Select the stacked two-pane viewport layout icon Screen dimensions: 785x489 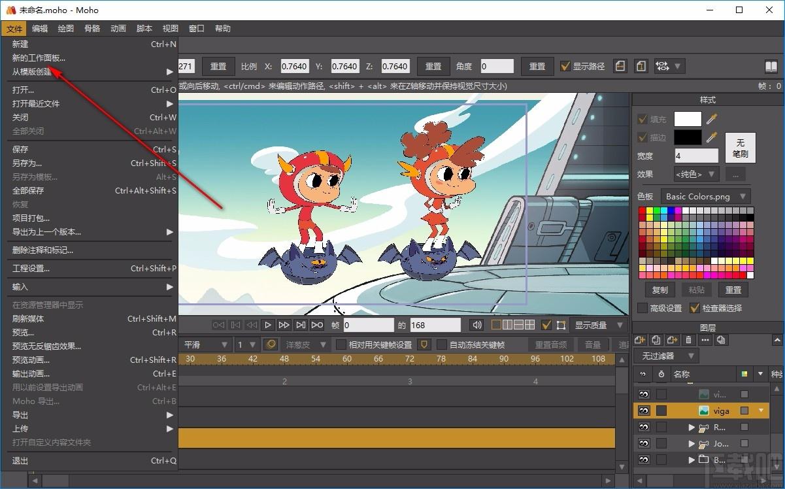518,325
